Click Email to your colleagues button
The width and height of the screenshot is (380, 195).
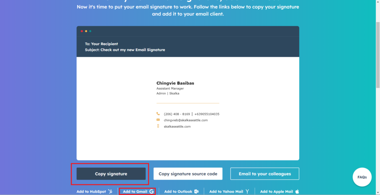click(x=265, y=174)
